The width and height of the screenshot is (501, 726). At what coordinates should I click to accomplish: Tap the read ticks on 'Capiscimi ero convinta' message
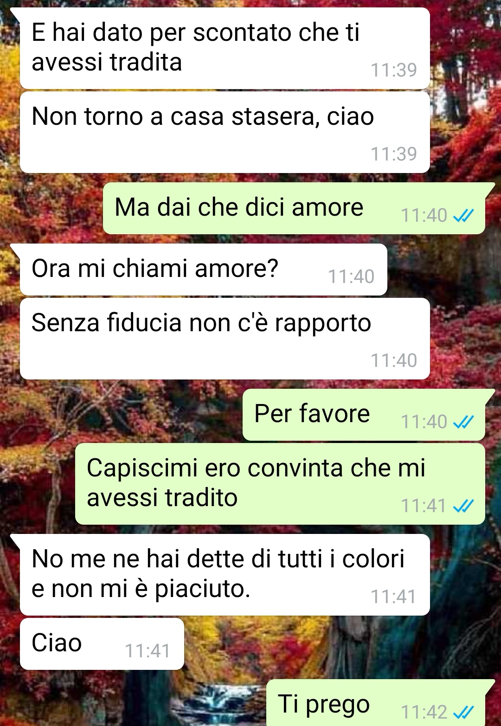pos(463,506)
